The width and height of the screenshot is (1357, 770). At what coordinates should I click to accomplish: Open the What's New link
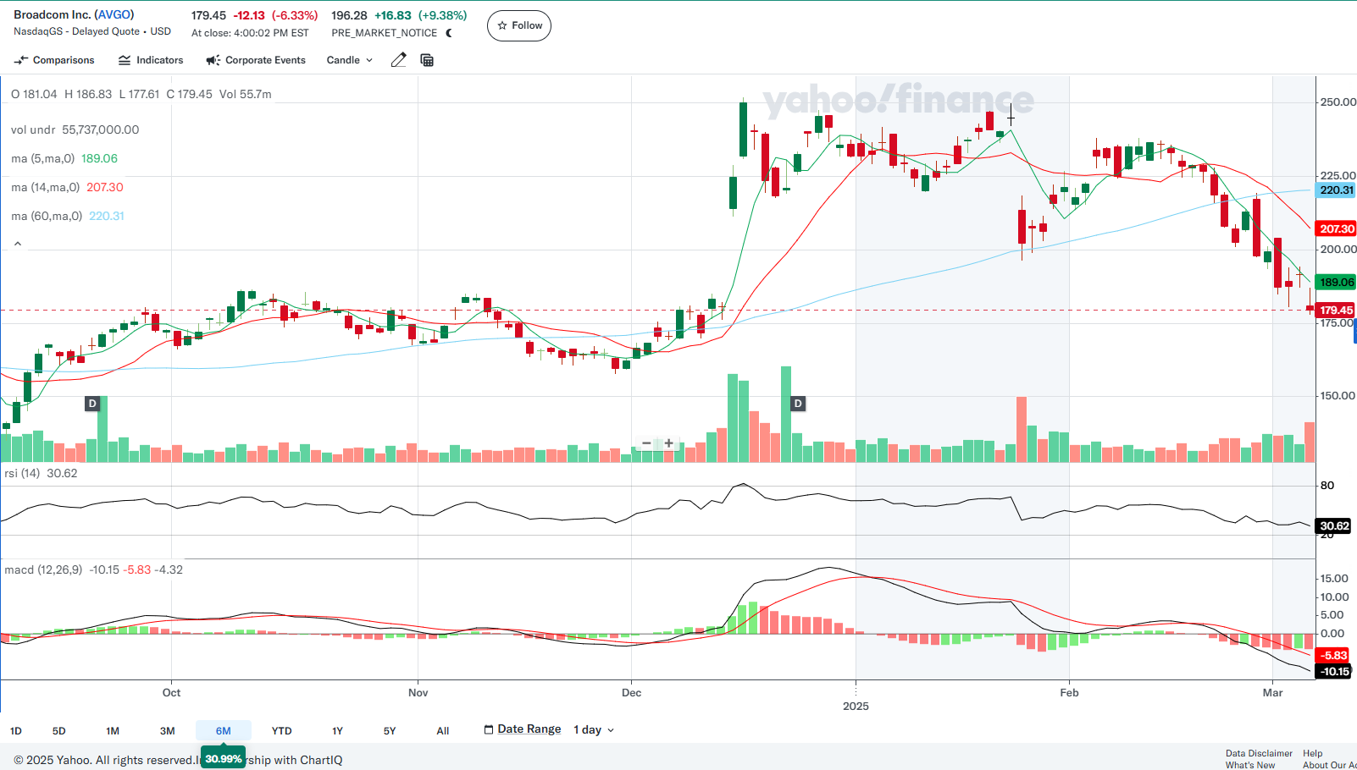(1250, 765)
